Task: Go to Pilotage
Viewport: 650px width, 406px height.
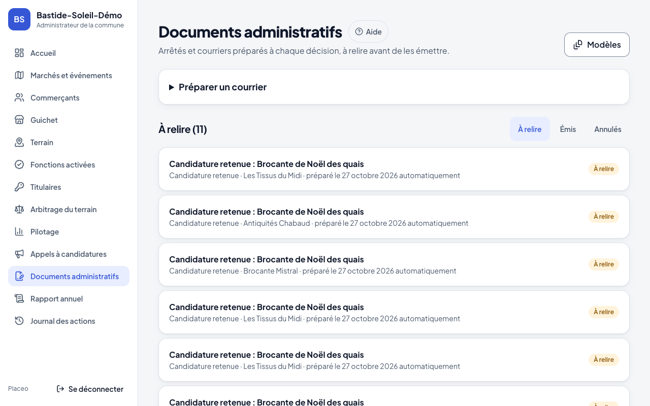Action: pyautogui.click(x=69, y=231)
